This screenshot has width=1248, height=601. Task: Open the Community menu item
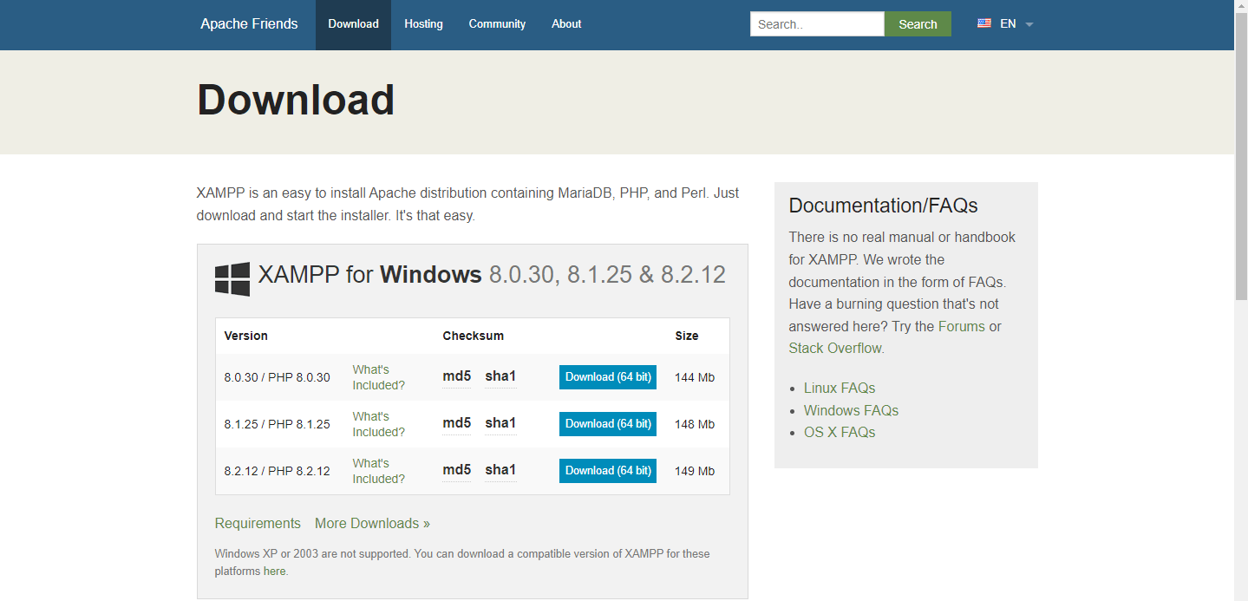[497, 24]
